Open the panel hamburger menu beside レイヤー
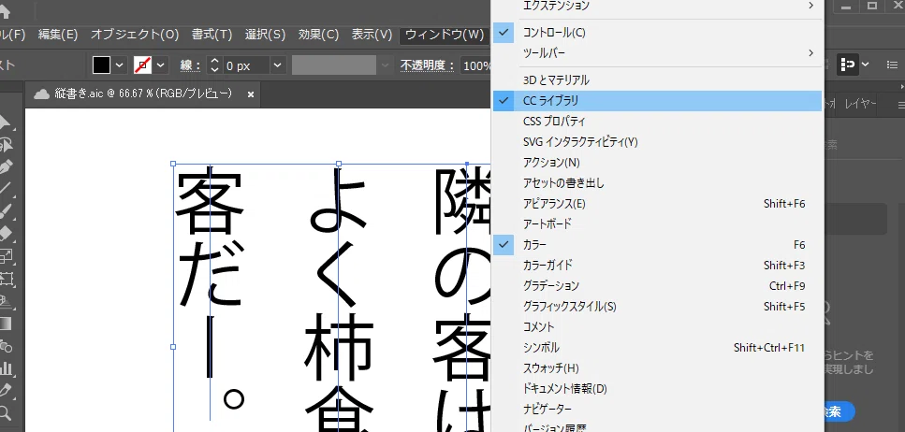 pyautogui.click(x=901, y=105)
